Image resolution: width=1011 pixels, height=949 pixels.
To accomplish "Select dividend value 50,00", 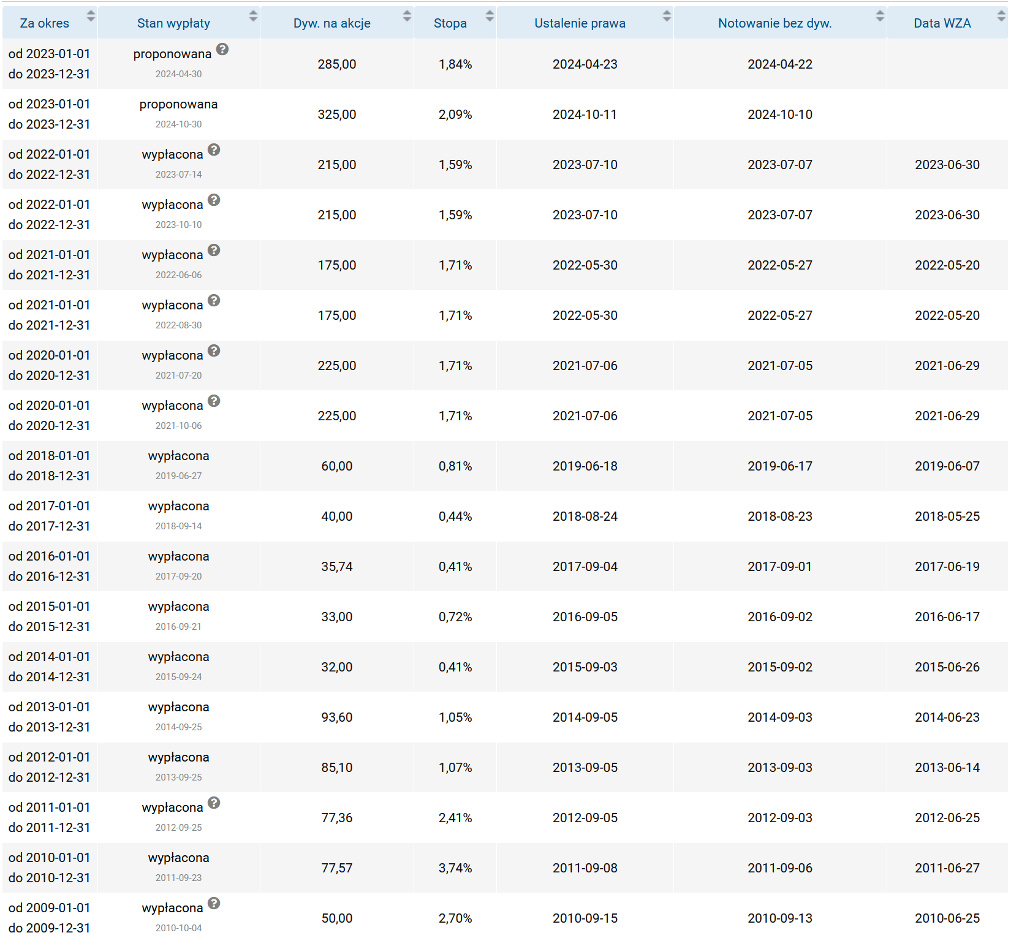I will pos(337,918).
